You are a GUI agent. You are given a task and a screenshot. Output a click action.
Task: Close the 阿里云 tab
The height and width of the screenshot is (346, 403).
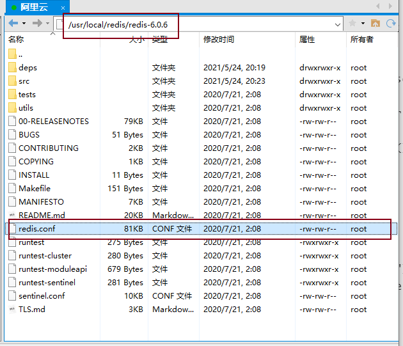point(63,8)
